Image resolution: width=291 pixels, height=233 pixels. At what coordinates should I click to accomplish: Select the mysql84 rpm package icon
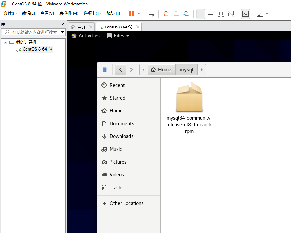click(189, 97)
